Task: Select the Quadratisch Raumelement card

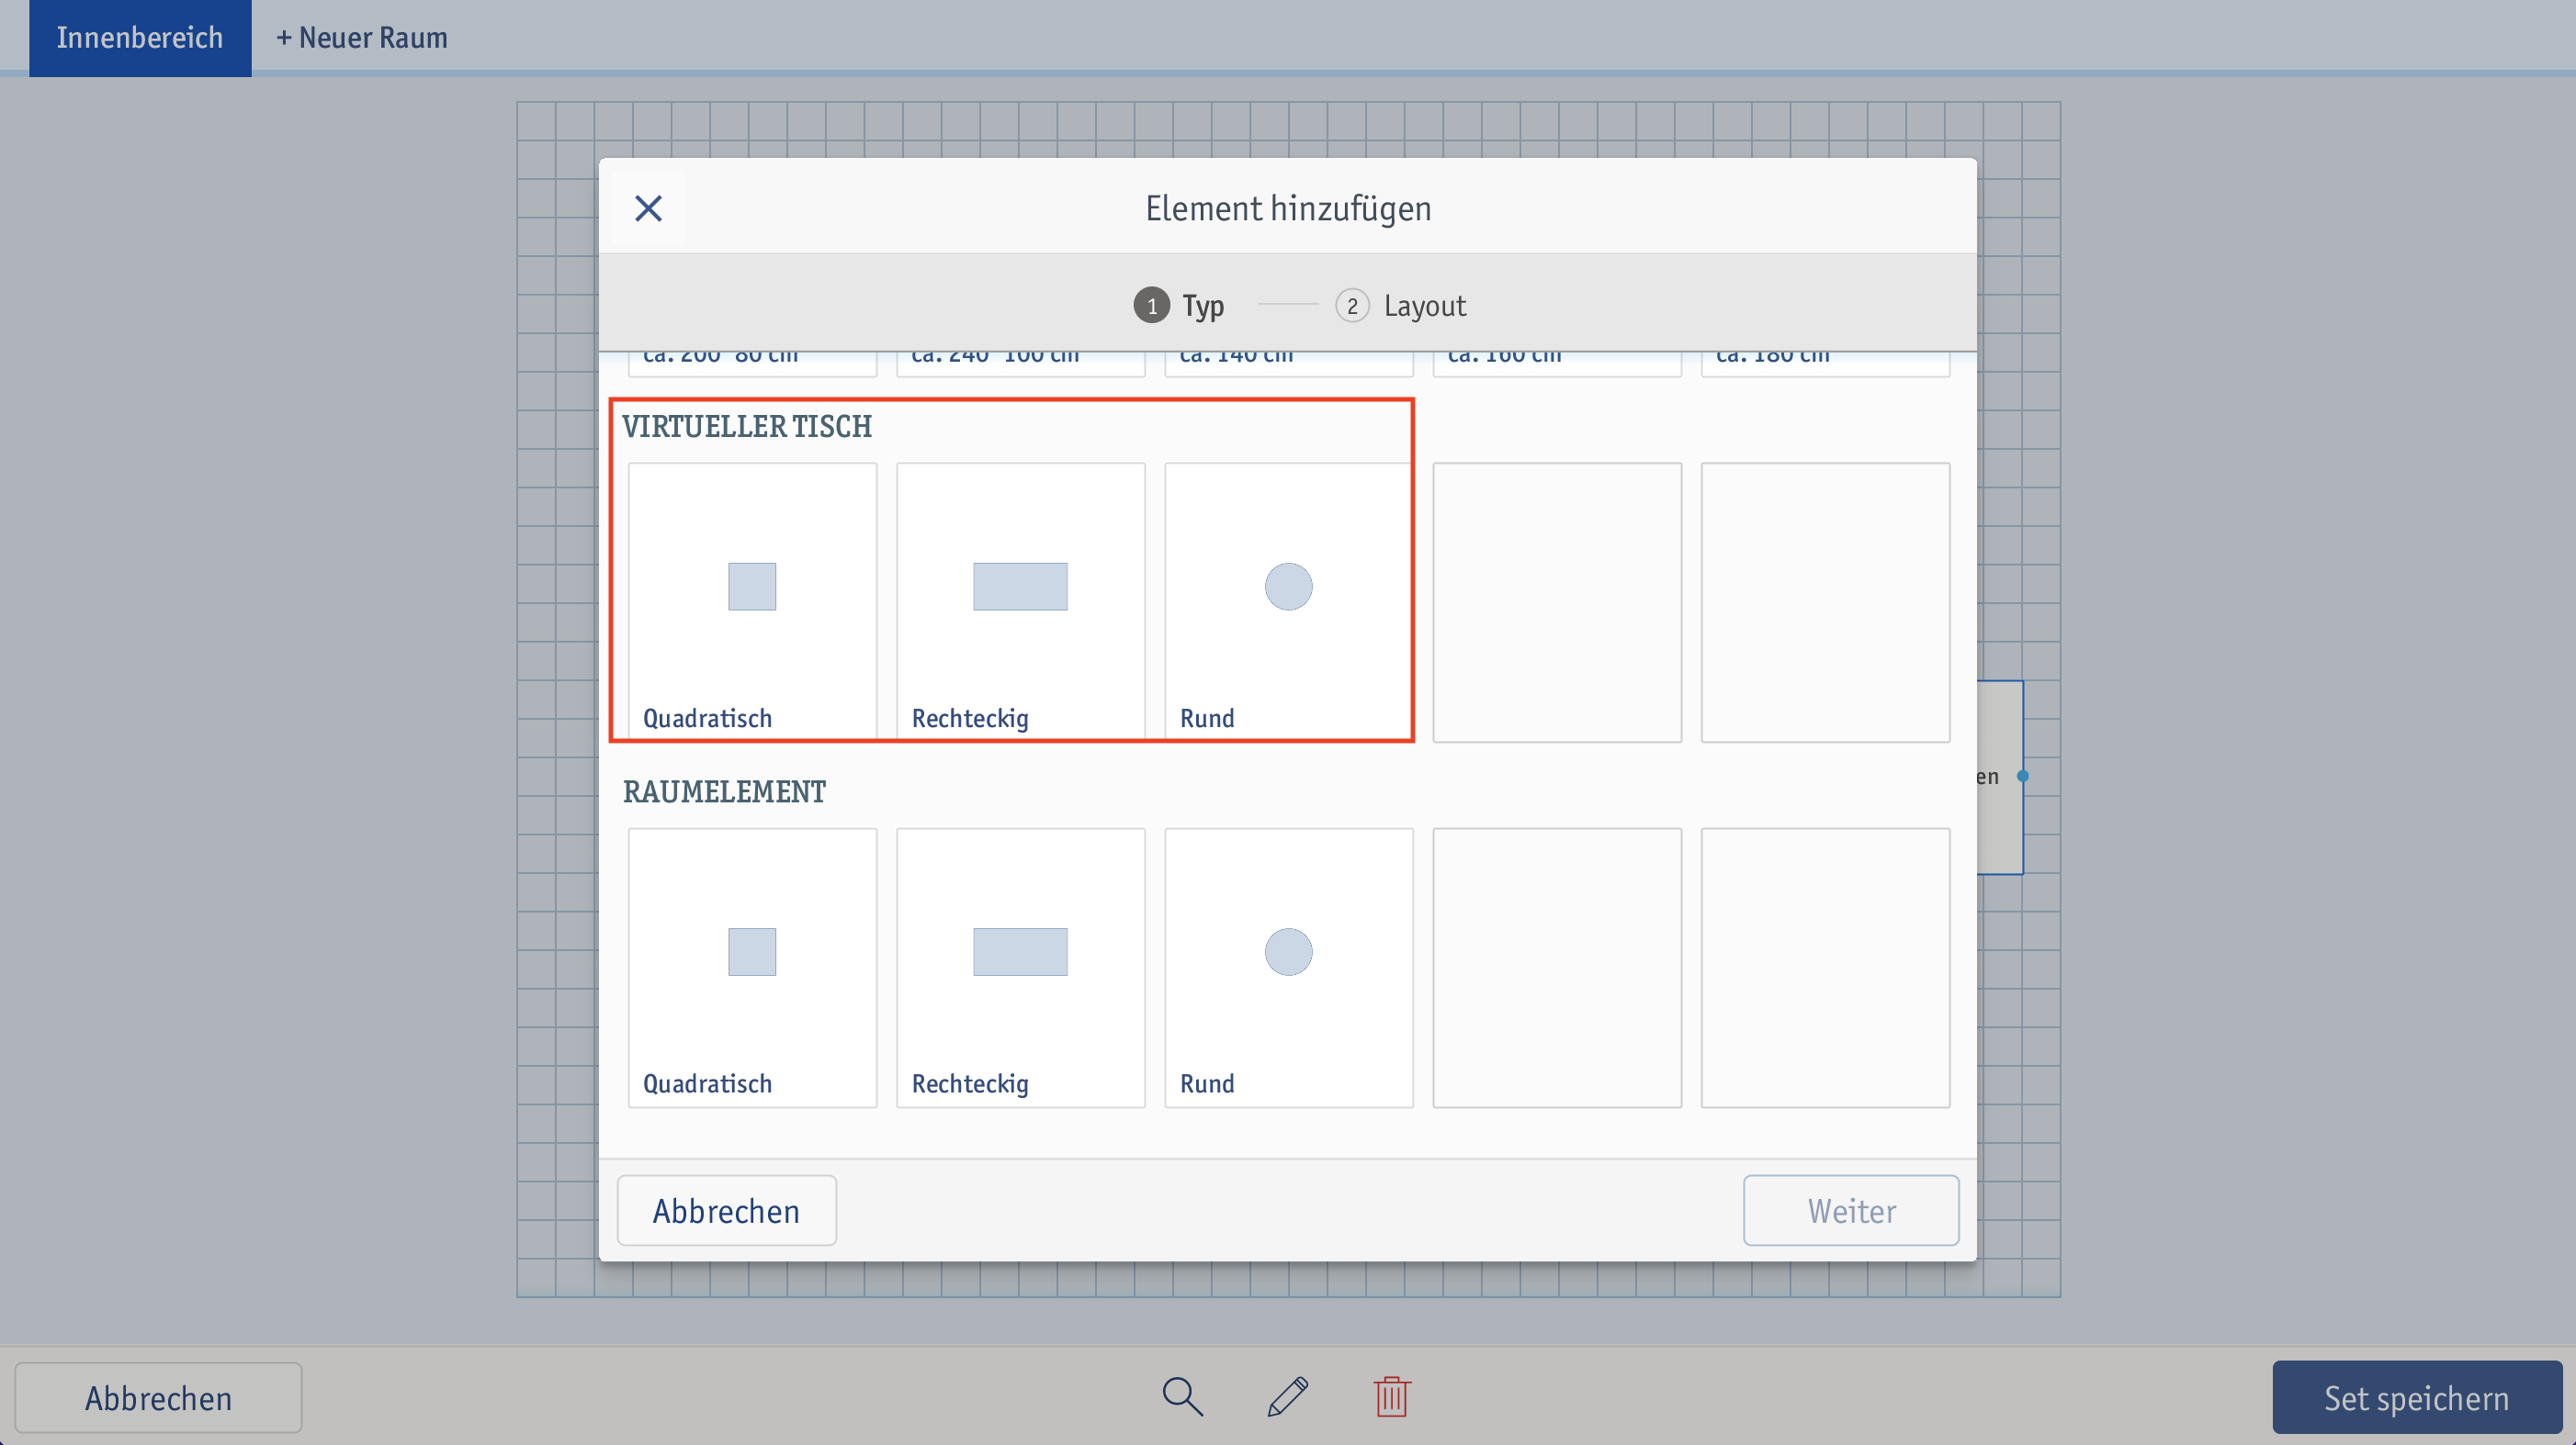Action: click(752, 968)
